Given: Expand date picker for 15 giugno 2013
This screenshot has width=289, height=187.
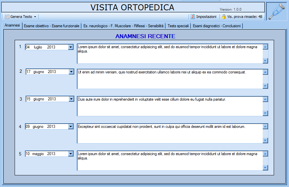Looking at the screenshot, I should pos(72,99).
